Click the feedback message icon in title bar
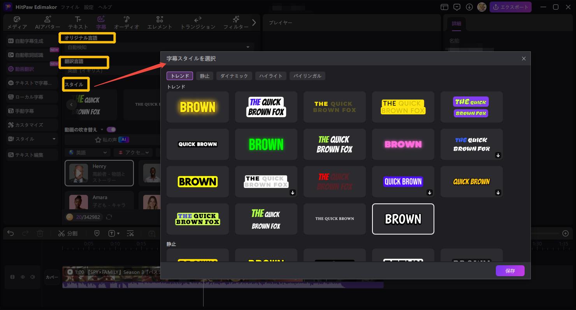 [x=457, y=7]
